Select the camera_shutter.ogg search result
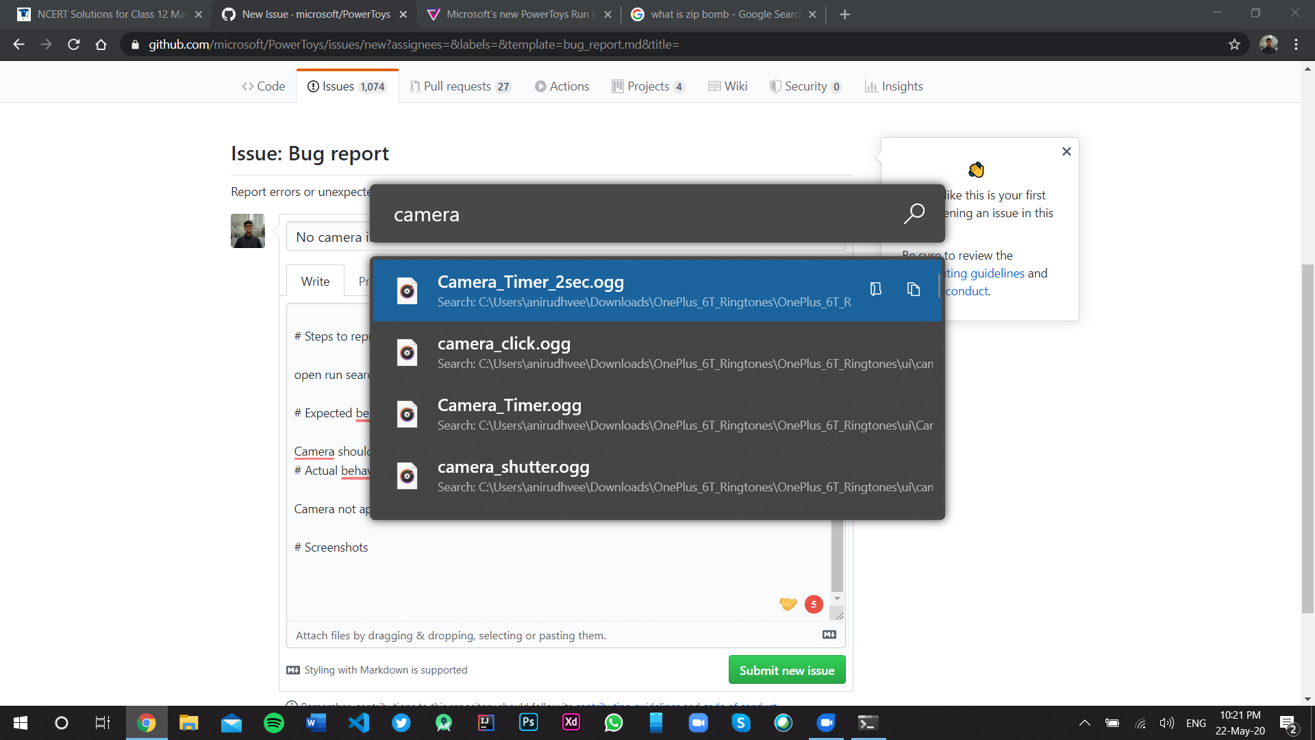Screen dimensions: 1315x740 (x=656, y=476)
